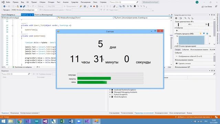Open Контрольные значения 1 tab

click(30, 113)
